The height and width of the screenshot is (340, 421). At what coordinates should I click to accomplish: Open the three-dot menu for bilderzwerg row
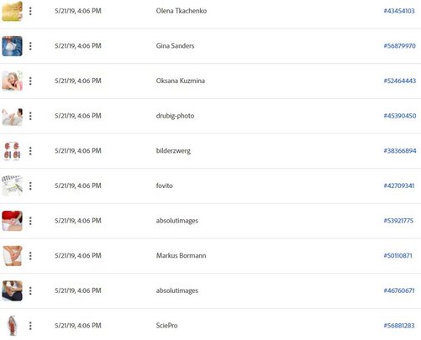(30, 151)
